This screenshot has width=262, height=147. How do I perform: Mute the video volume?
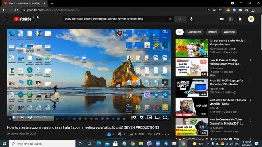coord(29,117)
